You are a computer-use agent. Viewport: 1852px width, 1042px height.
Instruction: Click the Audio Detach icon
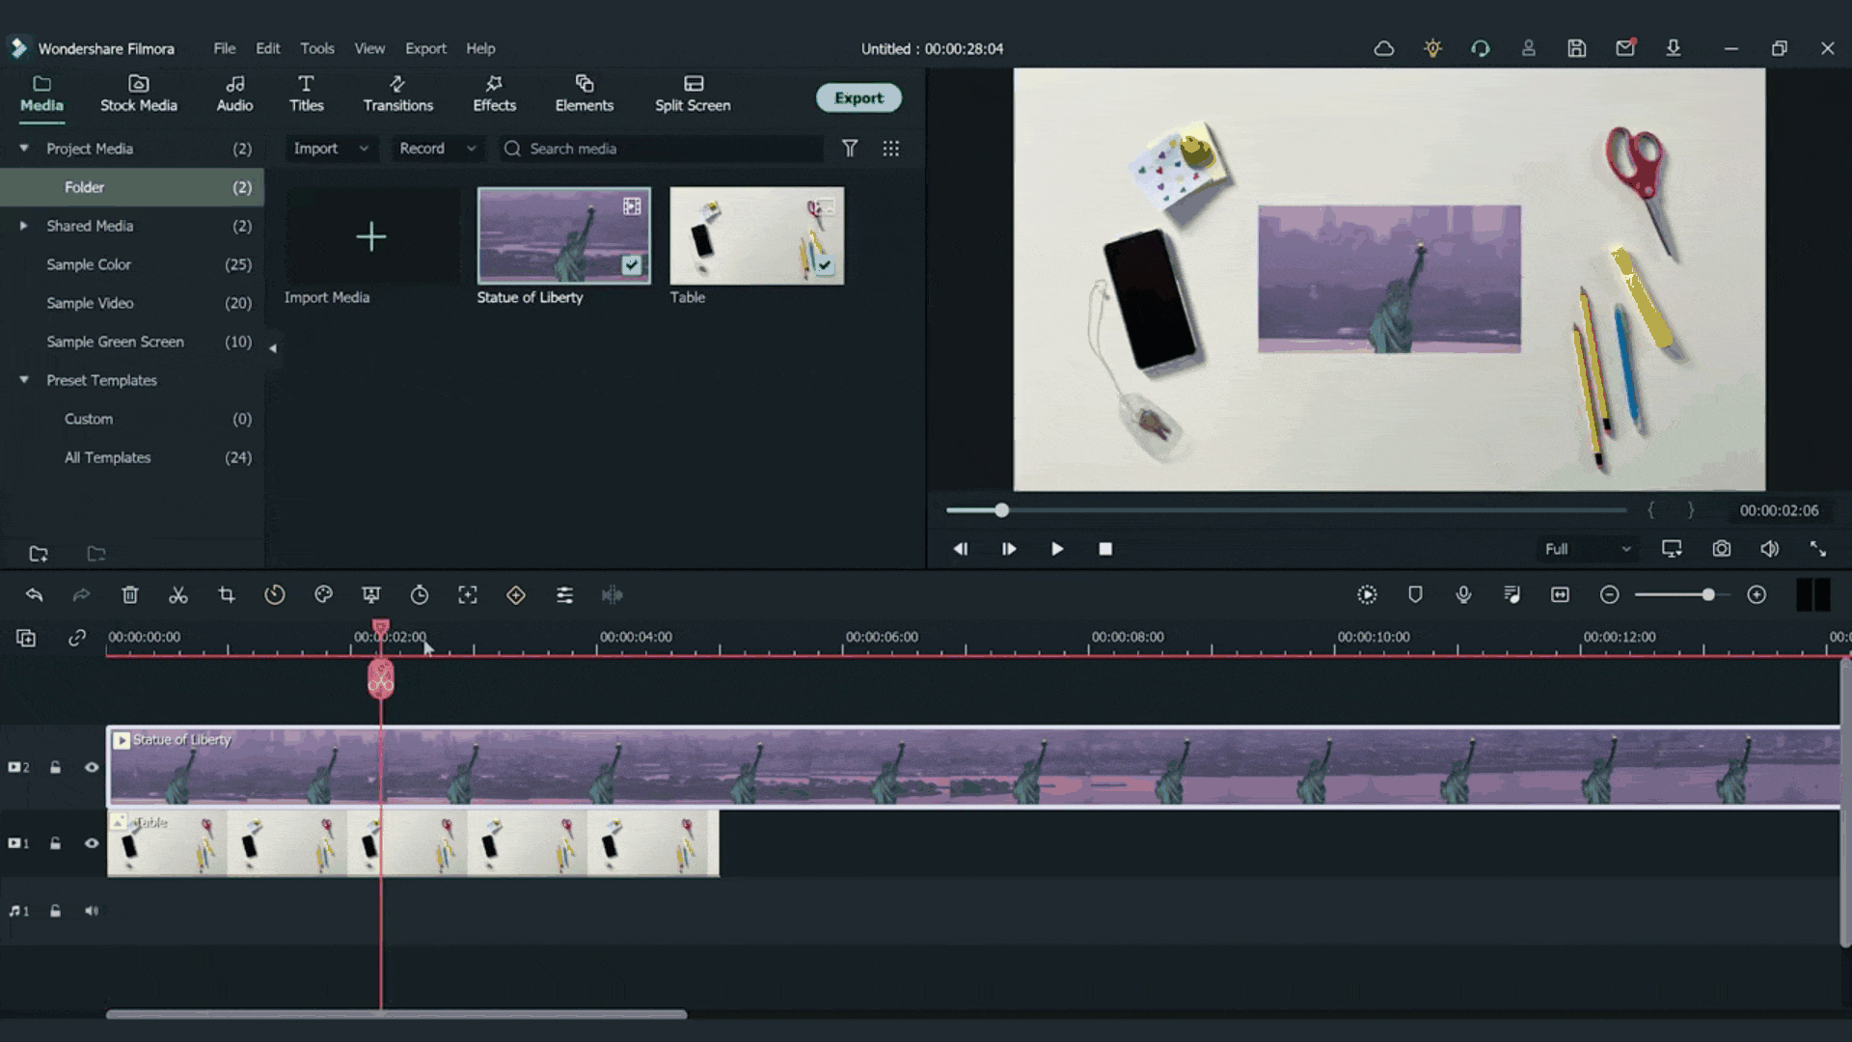tap(612, 594)
